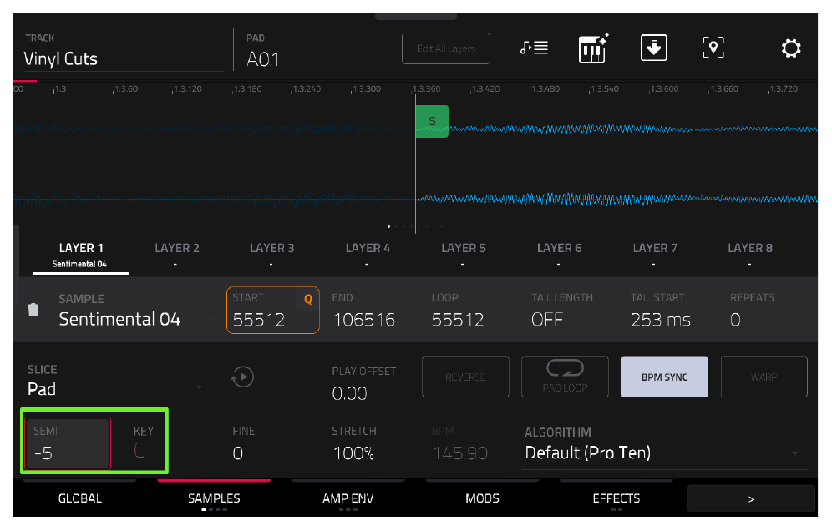
Task: Click the green S start marker
Action: point(432,121)
